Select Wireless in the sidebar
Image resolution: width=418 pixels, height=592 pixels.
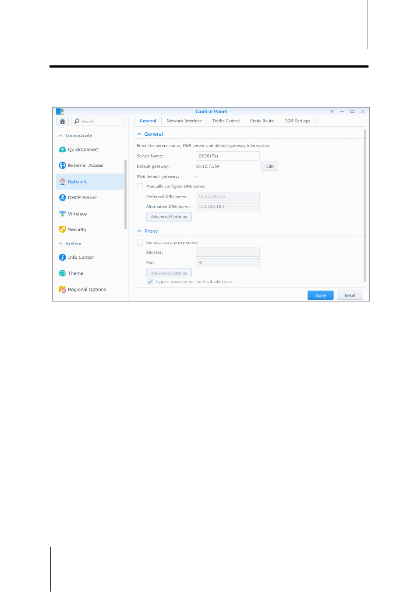(90, 214)
